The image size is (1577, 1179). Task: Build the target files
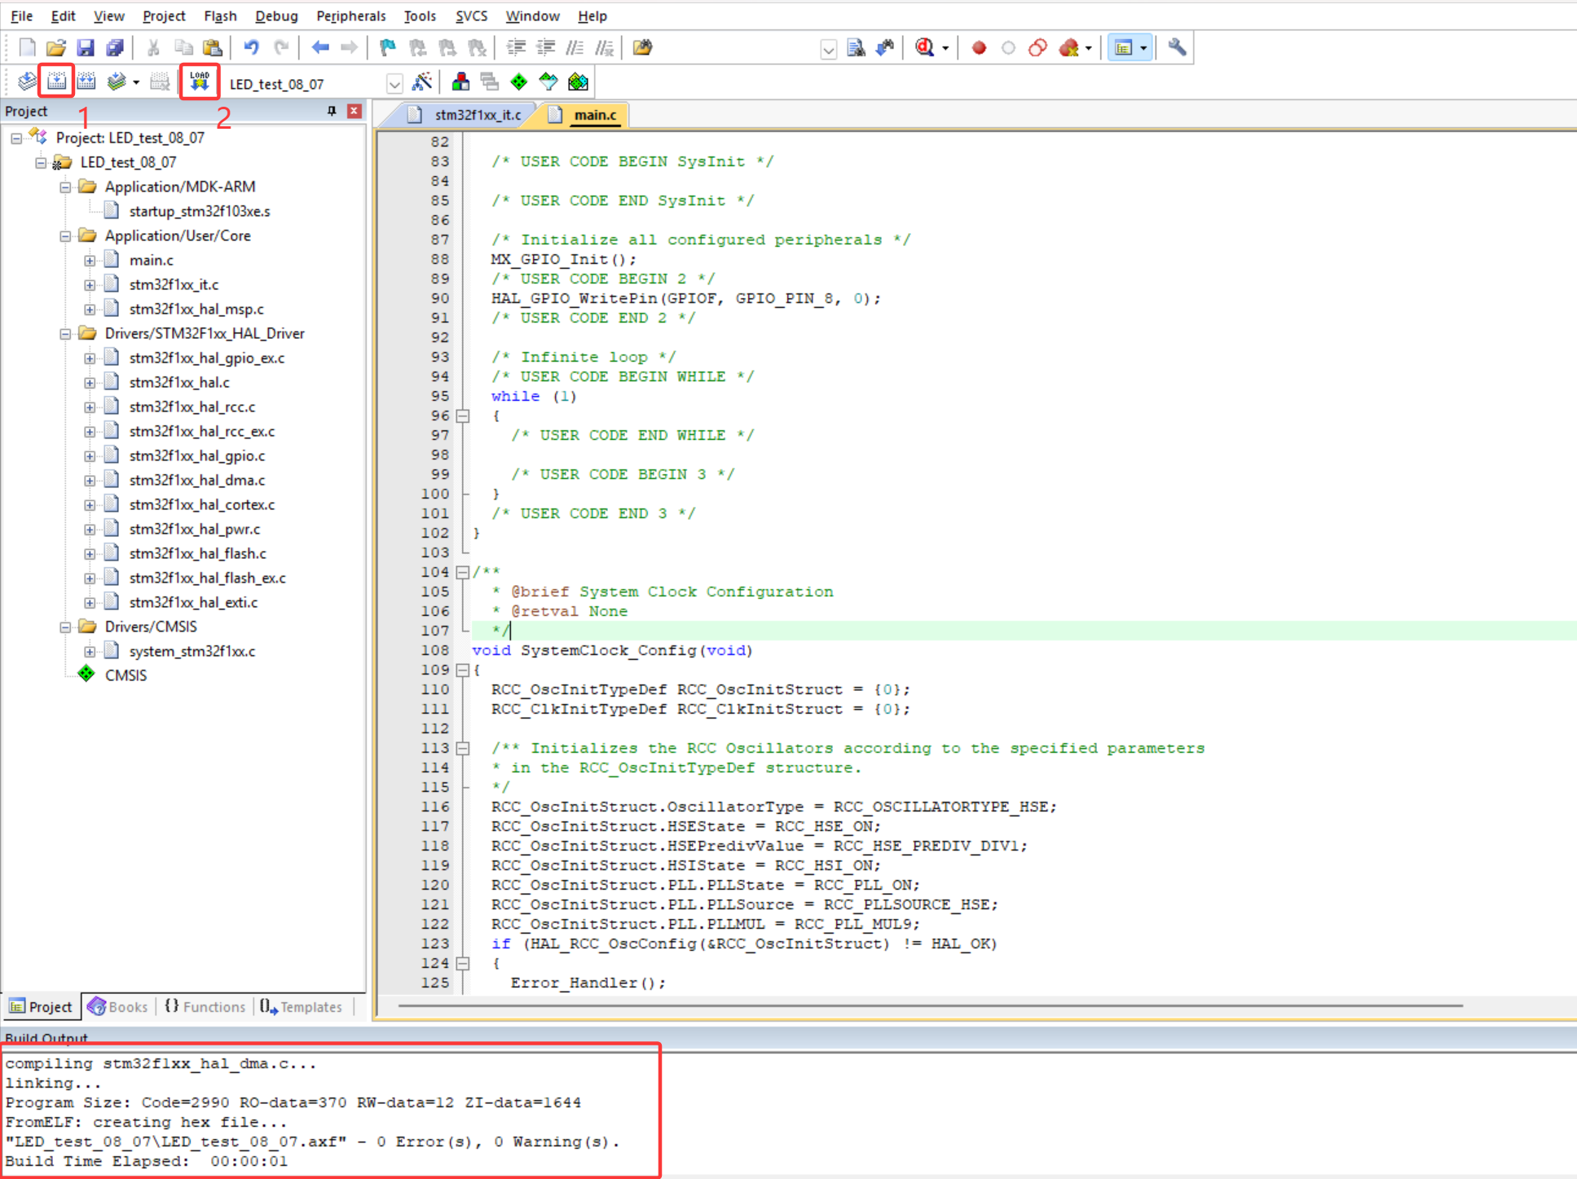(56, 81)
